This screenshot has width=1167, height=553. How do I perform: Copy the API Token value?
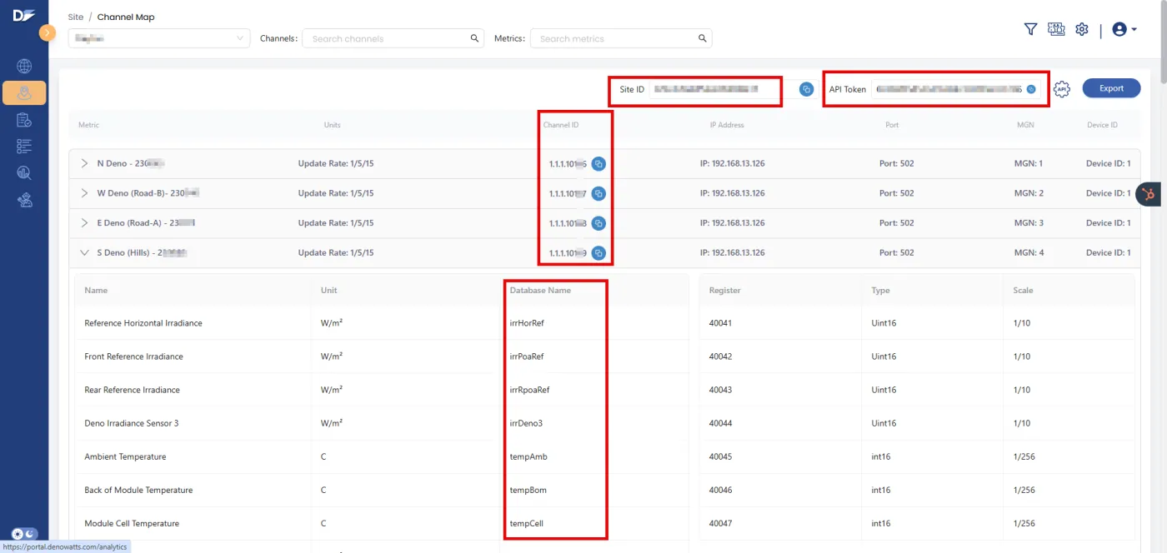coord(1031,89)
